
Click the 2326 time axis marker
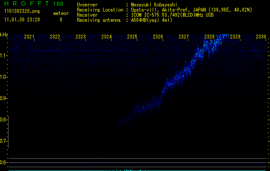point(158,37)
